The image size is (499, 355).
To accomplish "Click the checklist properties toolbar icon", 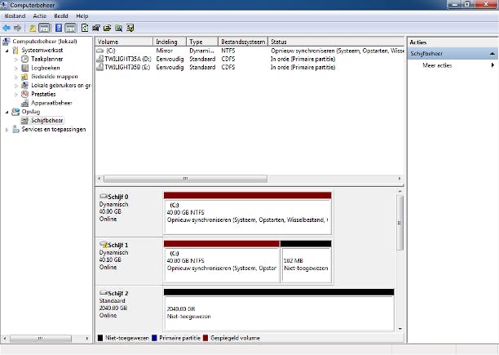I will click(x=130, y=28).
